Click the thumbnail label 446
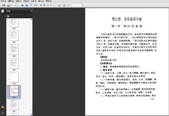The image size is (169, 116). (14, 98)
